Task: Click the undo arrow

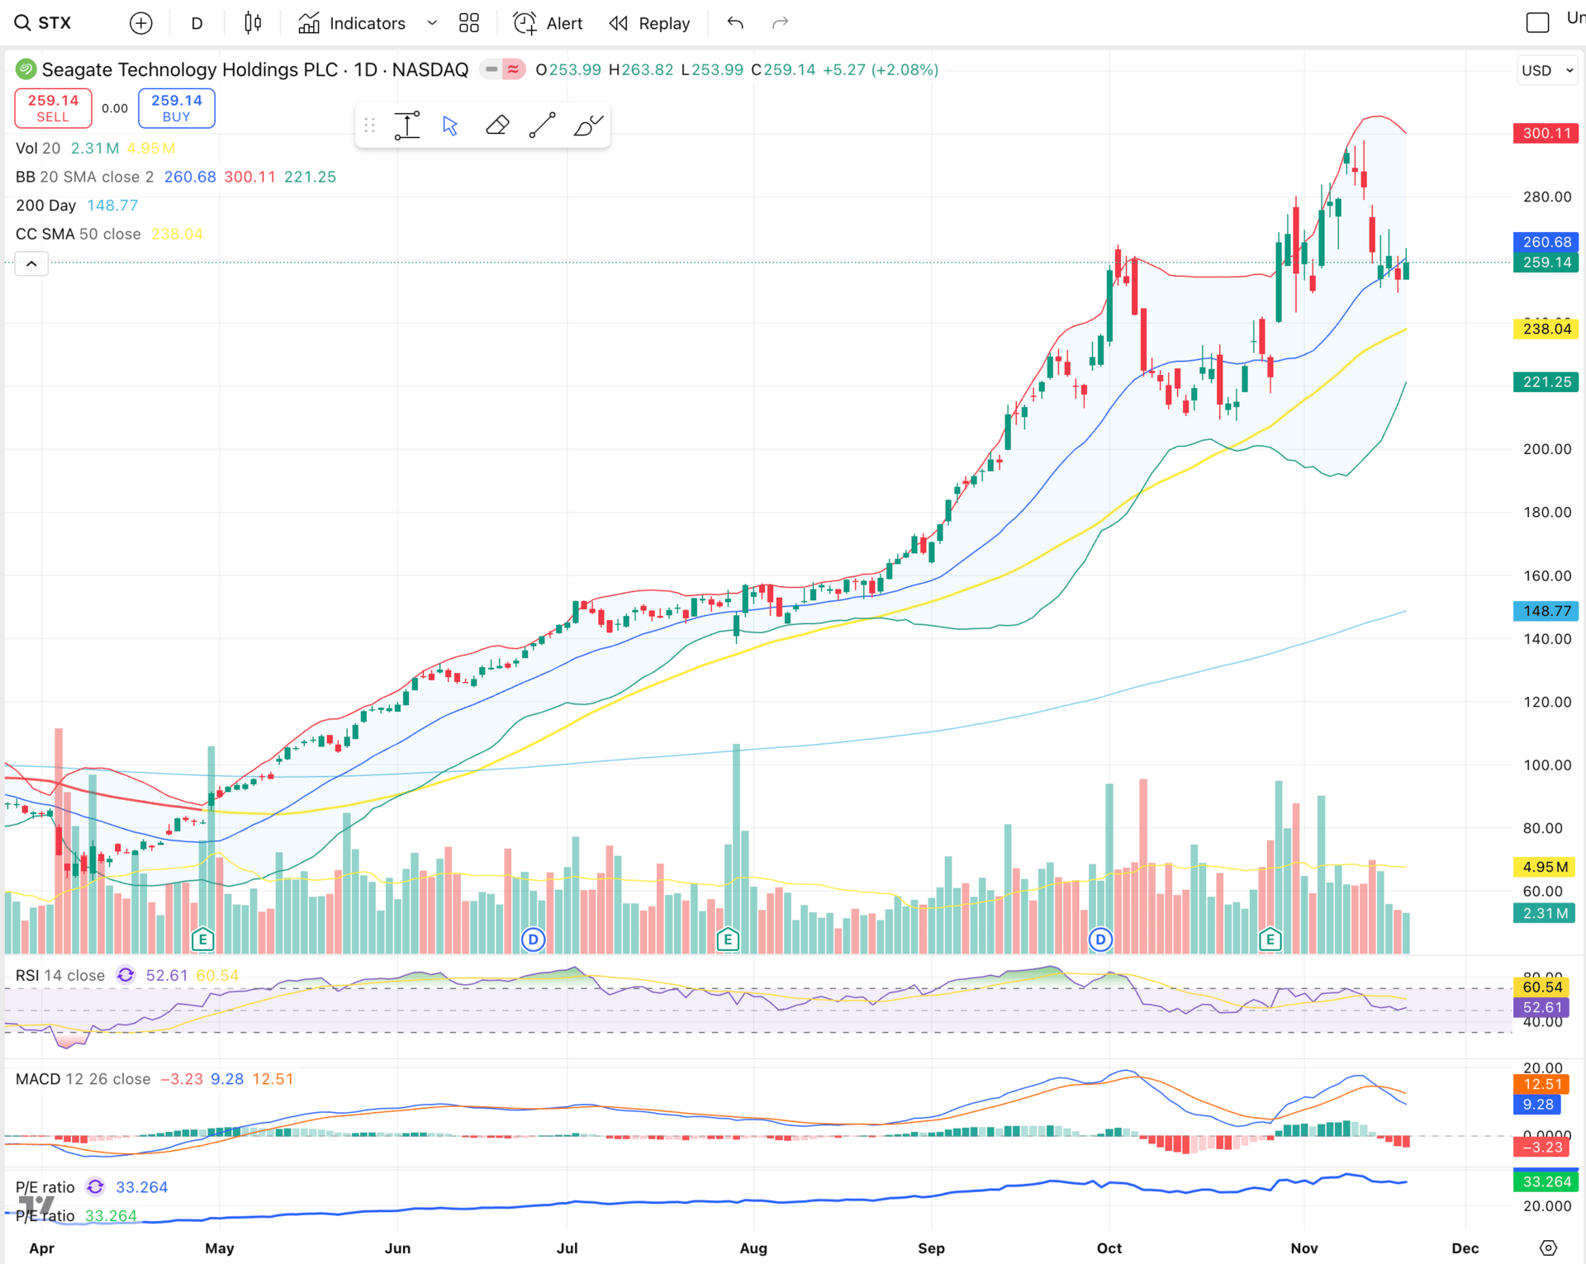Action: pyautogui.click(x=735, y=23)
